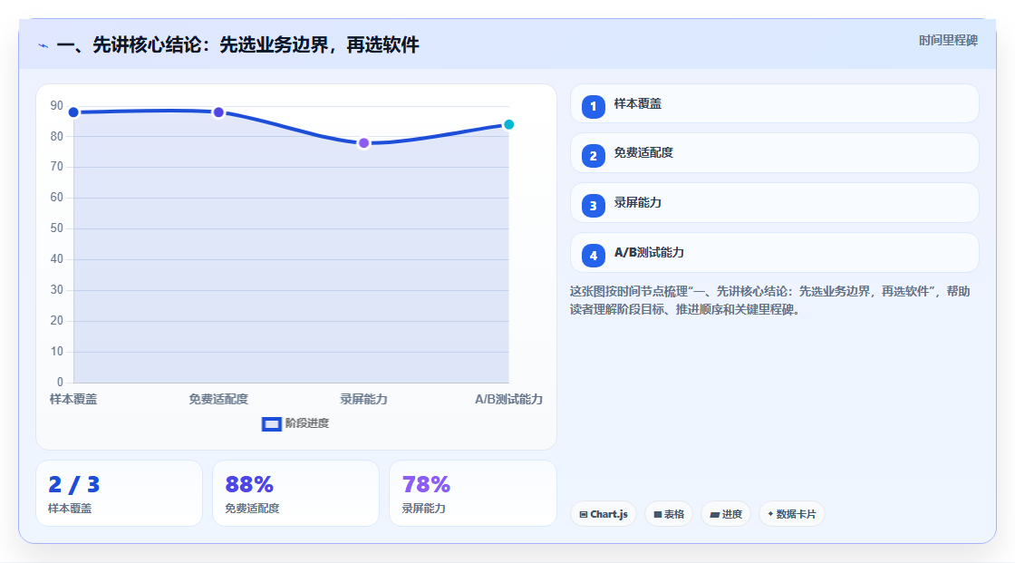The image size is (1015, 563).
Task: Click the lightning icon beside the heading
Action: (x=43, y=45)
